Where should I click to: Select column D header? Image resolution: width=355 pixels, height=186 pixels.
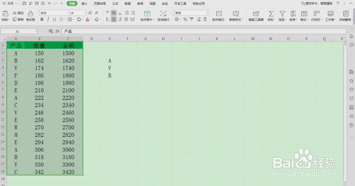(x=92, y=39)
